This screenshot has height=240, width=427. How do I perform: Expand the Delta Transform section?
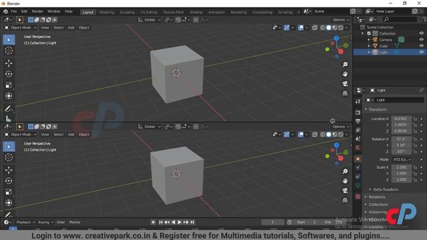click(x=385, y=189)
